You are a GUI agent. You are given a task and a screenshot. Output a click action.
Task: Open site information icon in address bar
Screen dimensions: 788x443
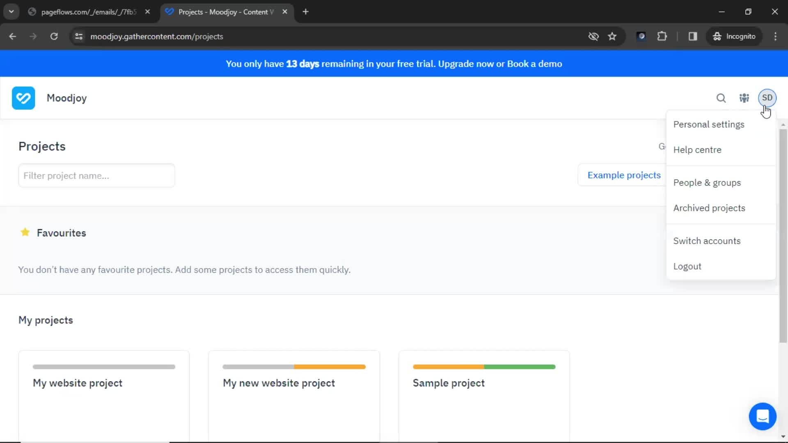coord(79,37)
